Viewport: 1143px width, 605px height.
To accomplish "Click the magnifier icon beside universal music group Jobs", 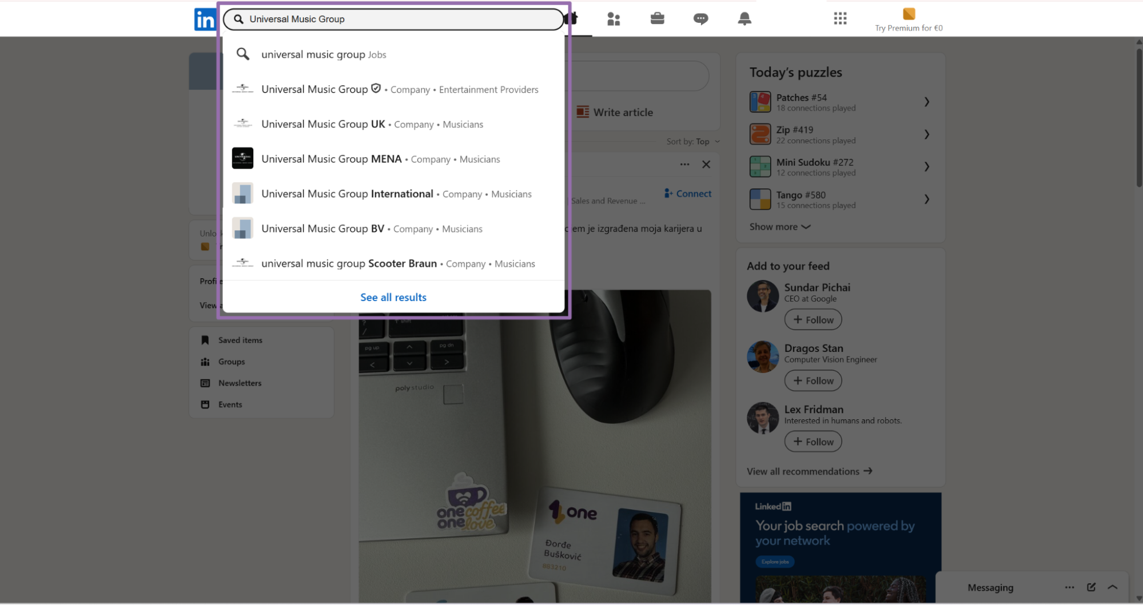I will point(243,54).
